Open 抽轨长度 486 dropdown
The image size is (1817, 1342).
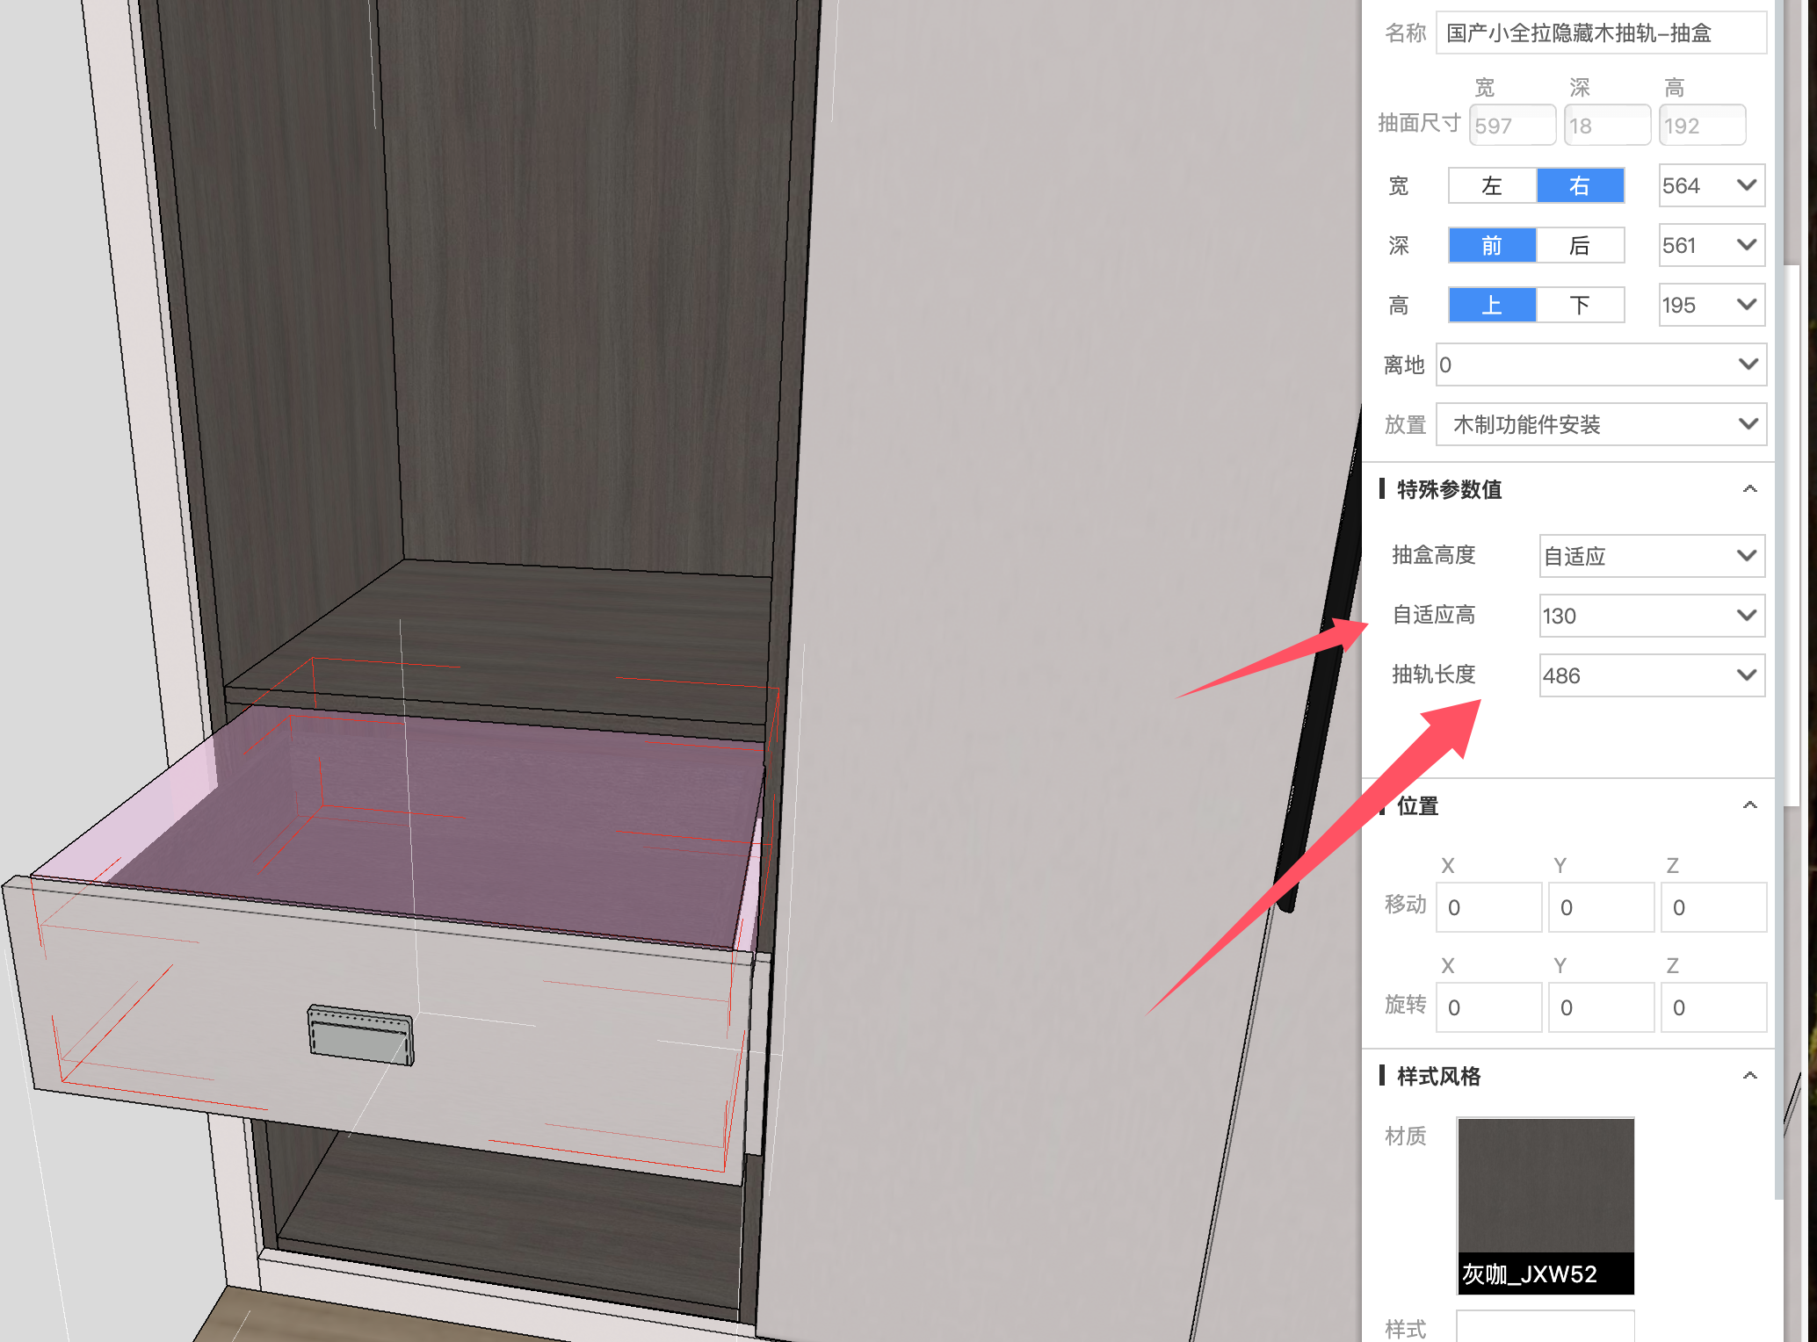click(1747, 675)
